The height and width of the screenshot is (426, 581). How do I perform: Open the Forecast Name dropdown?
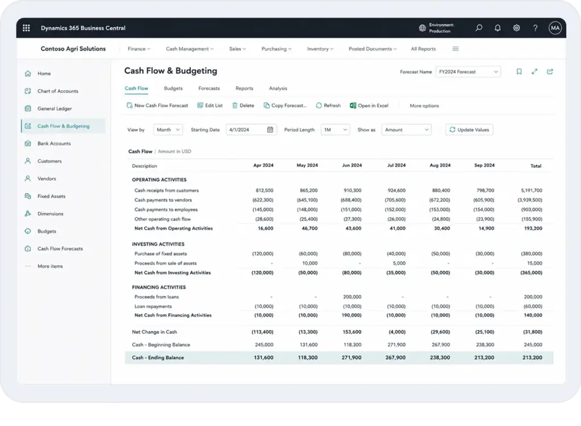468,71
